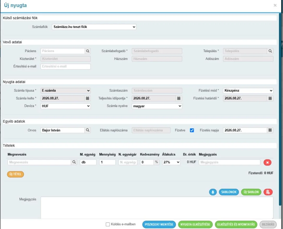Click the ÚJ TÉTEL button
The height and width of the screenshot is (229, 283).
[16, 174]
